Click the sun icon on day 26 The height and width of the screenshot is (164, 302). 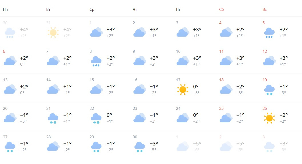click(x=269, y=118)
